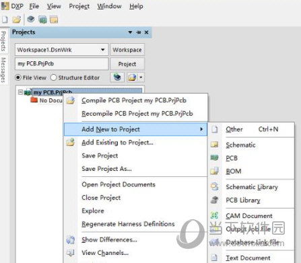Open the Project menu
Image resolution: width=301 pixels, height=263 pixels.
click(79, 6)
